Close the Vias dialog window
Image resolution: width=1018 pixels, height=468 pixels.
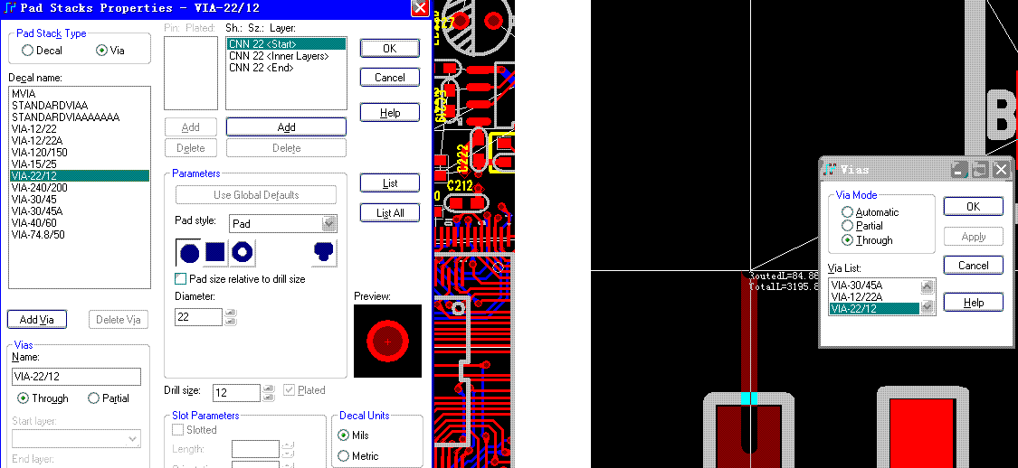pos(1002,170)
